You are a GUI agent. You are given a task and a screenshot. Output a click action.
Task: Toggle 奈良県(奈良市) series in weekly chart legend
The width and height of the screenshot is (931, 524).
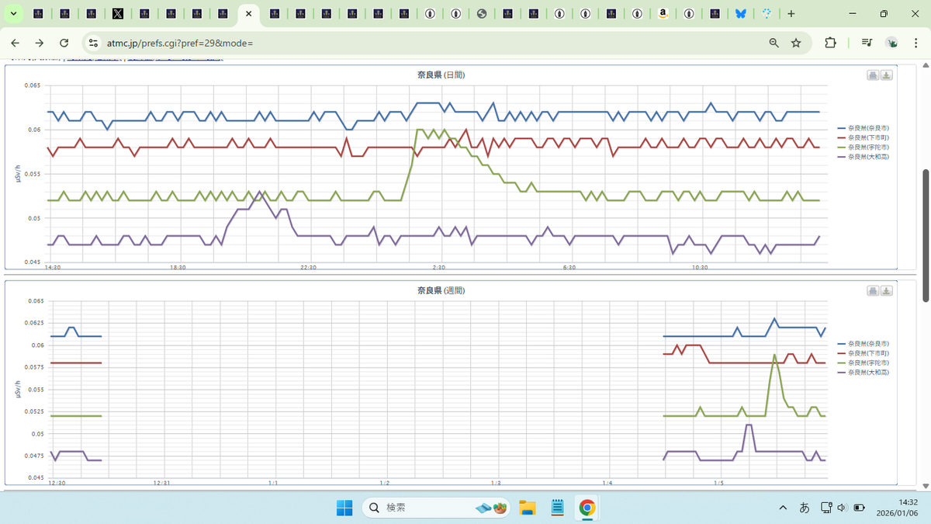863,343
